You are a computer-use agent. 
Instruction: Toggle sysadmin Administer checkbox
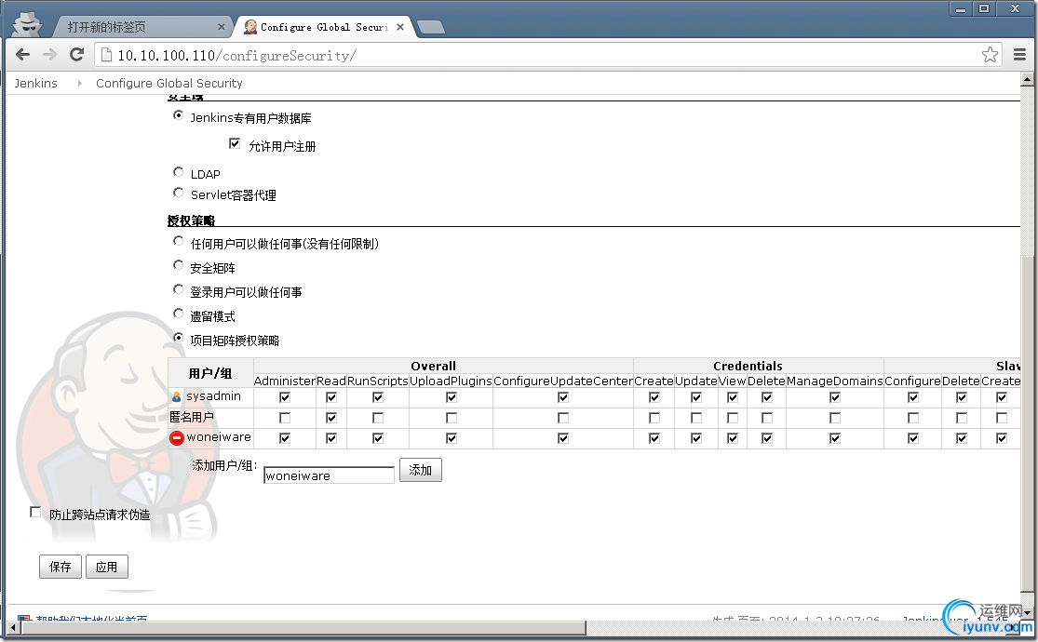pyautogui.click(x=285, y=397)
